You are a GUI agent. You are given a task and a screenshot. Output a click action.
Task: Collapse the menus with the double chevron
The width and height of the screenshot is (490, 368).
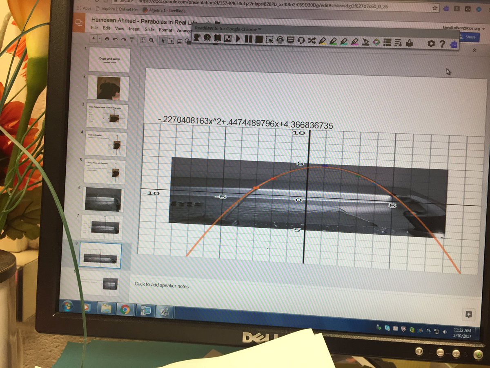(x=474, y=50)
